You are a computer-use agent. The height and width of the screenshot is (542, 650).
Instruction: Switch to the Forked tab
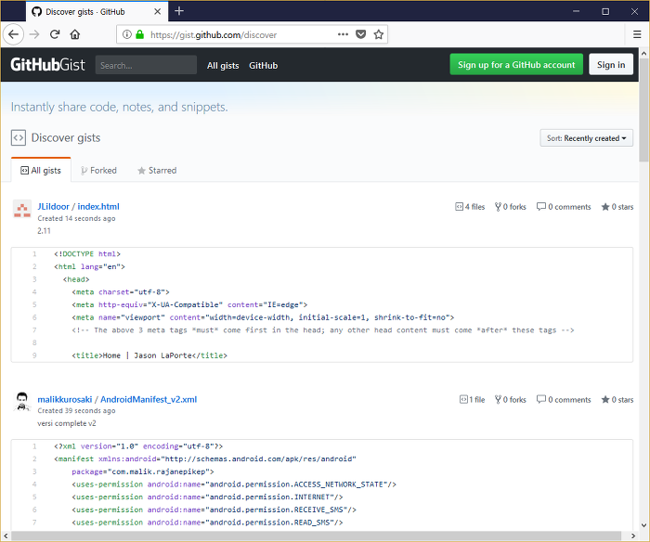tap(98, 171)
